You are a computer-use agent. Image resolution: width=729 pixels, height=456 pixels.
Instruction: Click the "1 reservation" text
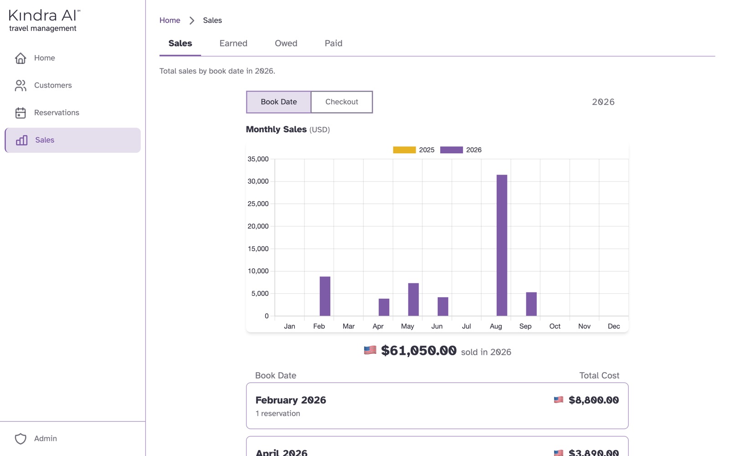click(x=278, y=414)
